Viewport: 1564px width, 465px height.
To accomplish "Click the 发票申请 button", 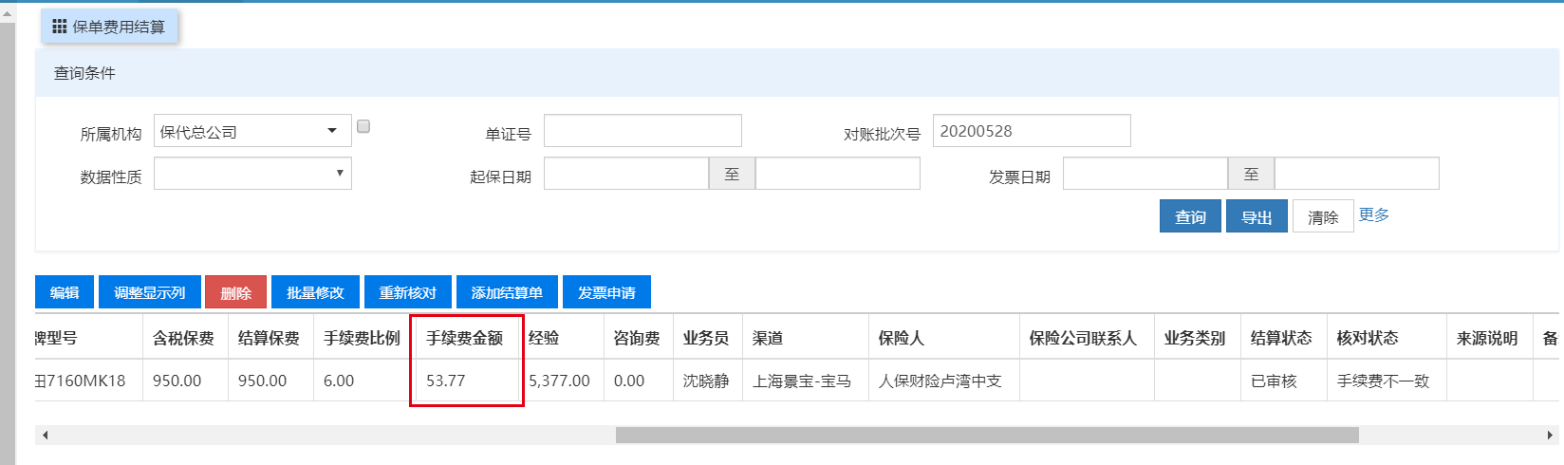I will coord(606,292).
